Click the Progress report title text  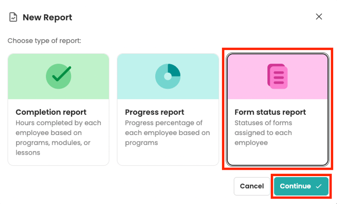coord(154,112)
